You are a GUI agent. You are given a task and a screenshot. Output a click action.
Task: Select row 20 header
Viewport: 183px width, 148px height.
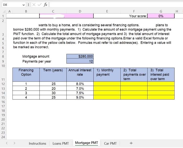click(3, 120)
